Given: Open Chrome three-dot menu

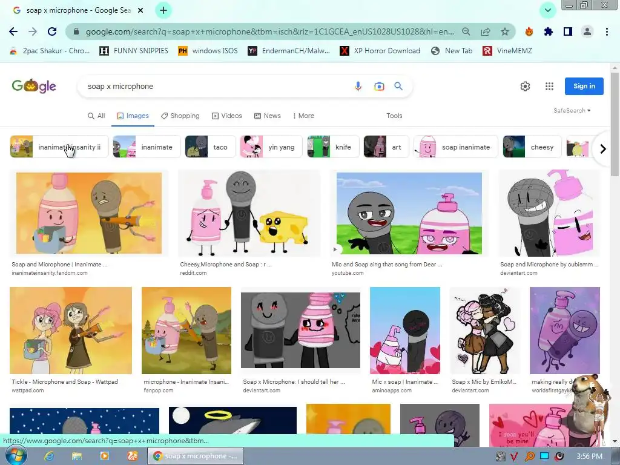Looking at the screenshot, I should click(x=607, y=31).
